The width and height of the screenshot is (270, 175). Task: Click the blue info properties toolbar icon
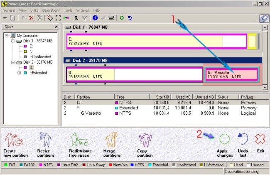click(x=95, y=18)
